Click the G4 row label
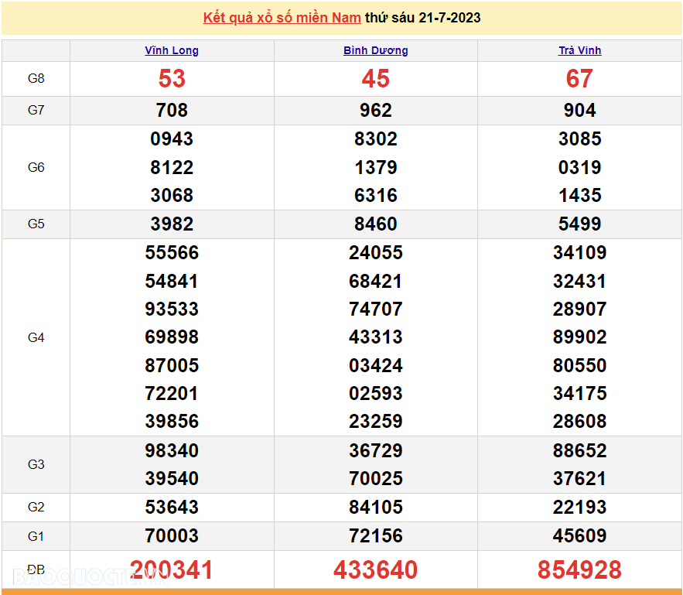 tap(36, 337)
